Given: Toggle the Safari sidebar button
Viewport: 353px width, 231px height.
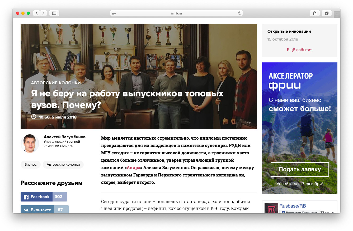Looking at the screenshot, I should [x=54, y=13].
